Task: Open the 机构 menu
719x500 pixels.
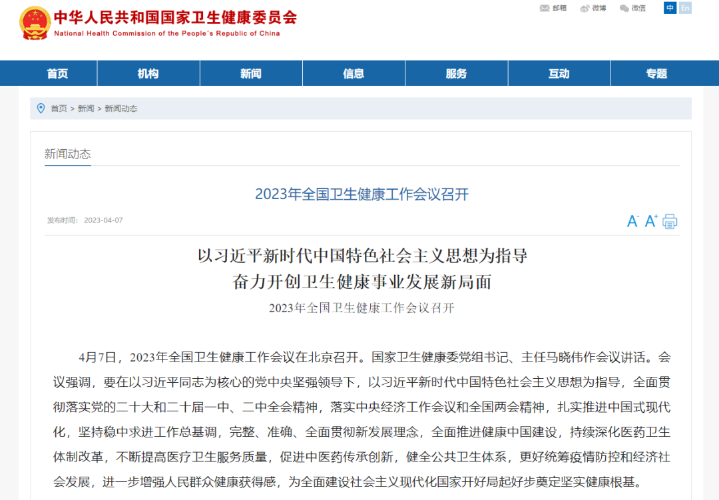Action: coord(148,74)
